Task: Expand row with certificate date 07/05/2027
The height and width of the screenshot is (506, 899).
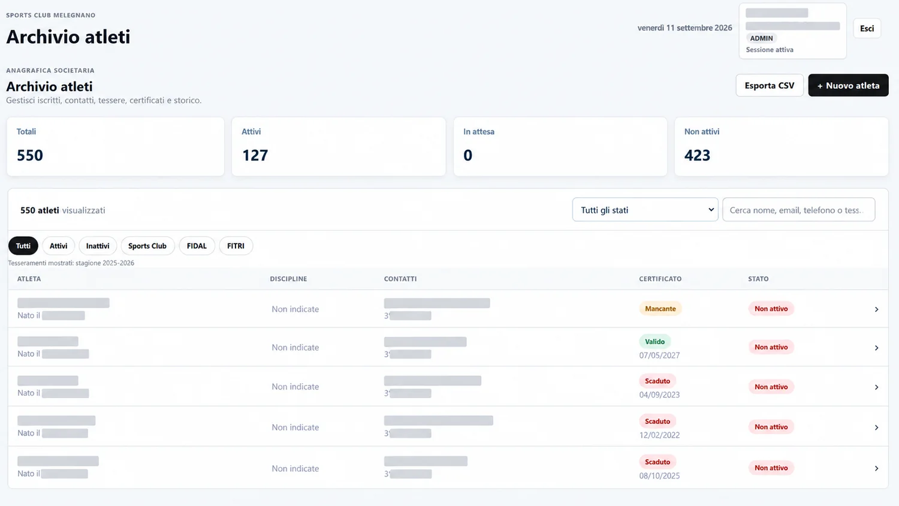Action: (x=876, y=348)
